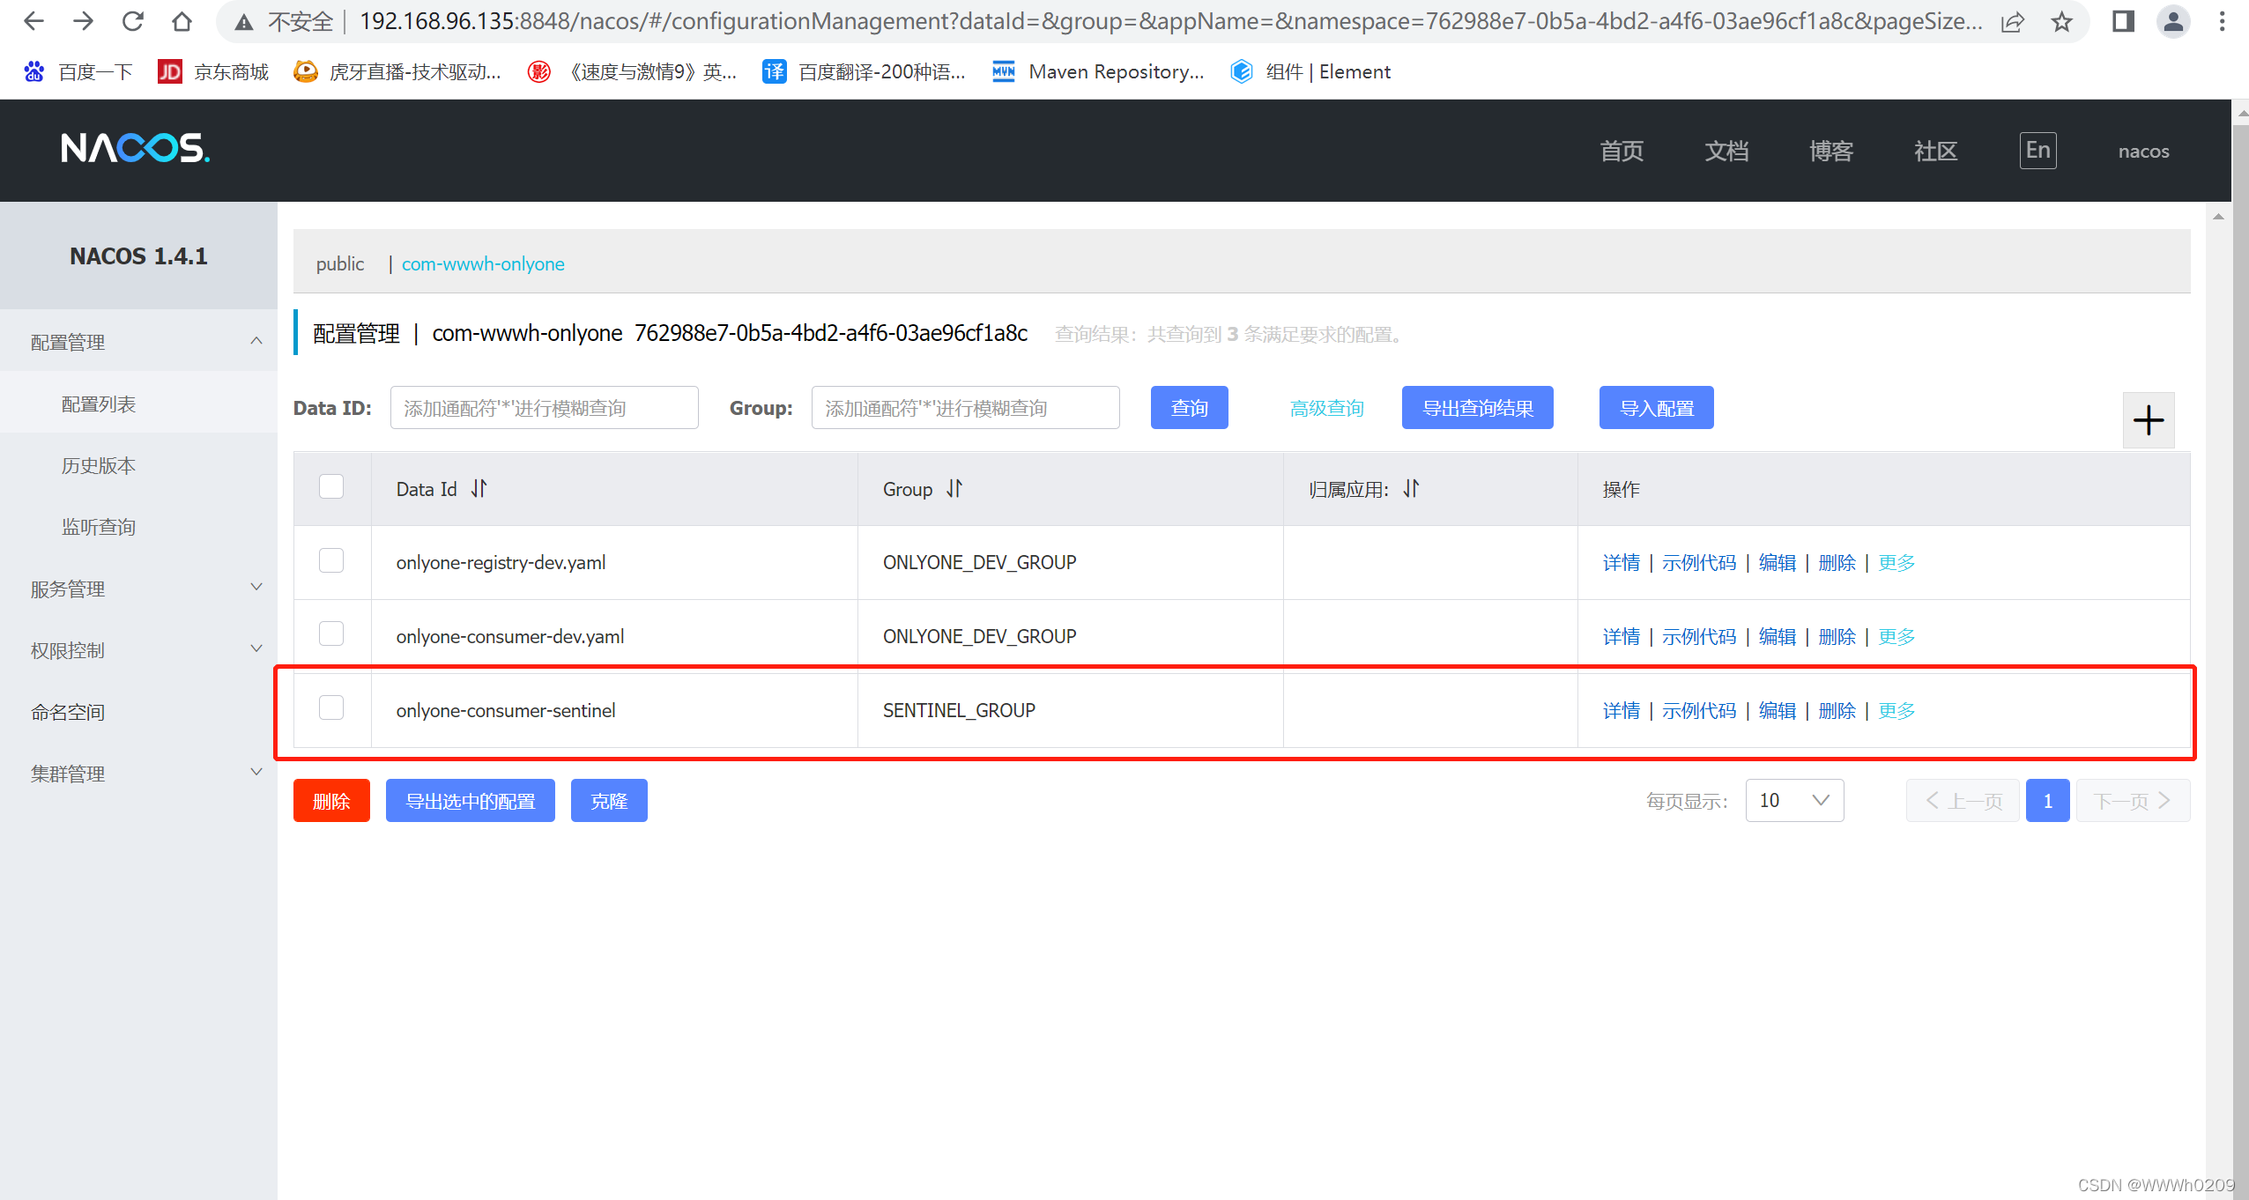The width and height of the screenshot is (2249, 1200).
Task: Open 命名空间 in the sidebar
Action: tap(68, 712)
